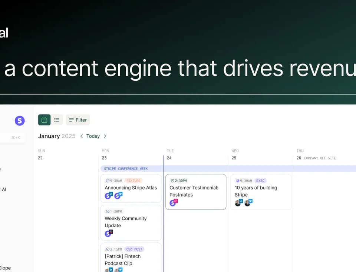Click the CEO POST tag
This screenshot has width=356, height=272.
(x=134, y=249)
